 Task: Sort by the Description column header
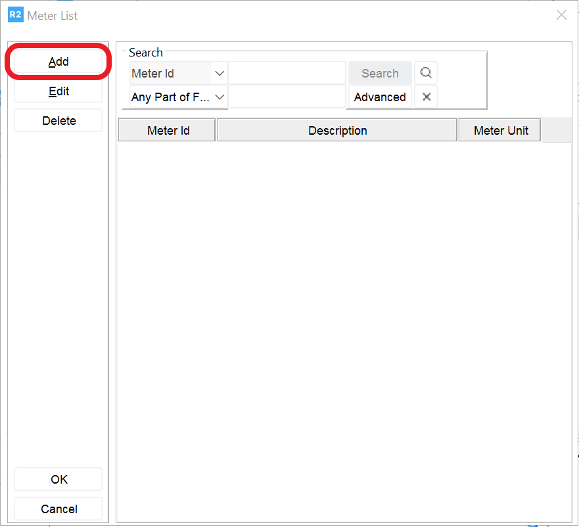(x=337, y=129)
